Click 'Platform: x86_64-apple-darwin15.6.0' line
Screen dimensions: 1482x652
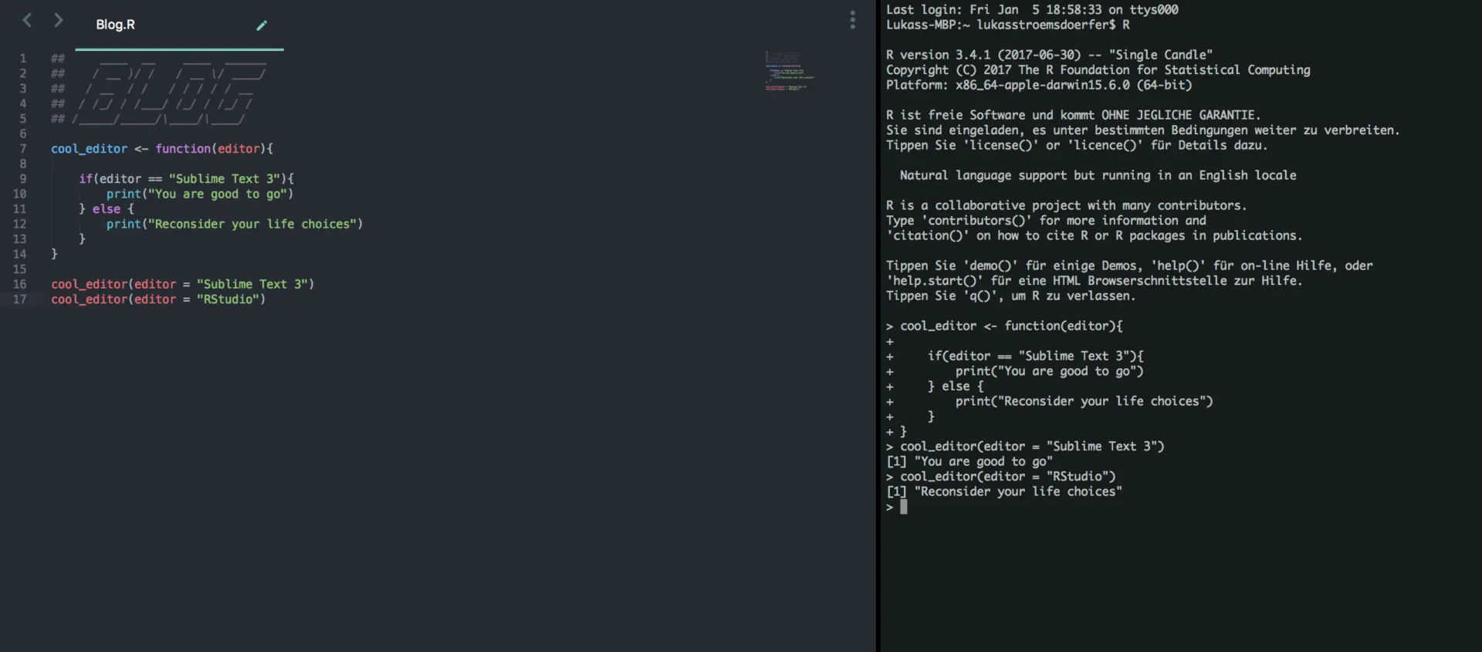coord(1039,85)
